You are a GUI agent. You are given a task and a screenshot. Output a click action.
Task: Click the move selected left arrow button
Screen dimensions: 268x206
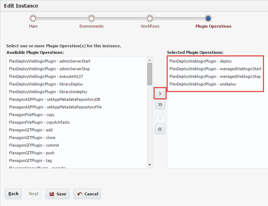[x=160, y=118]
